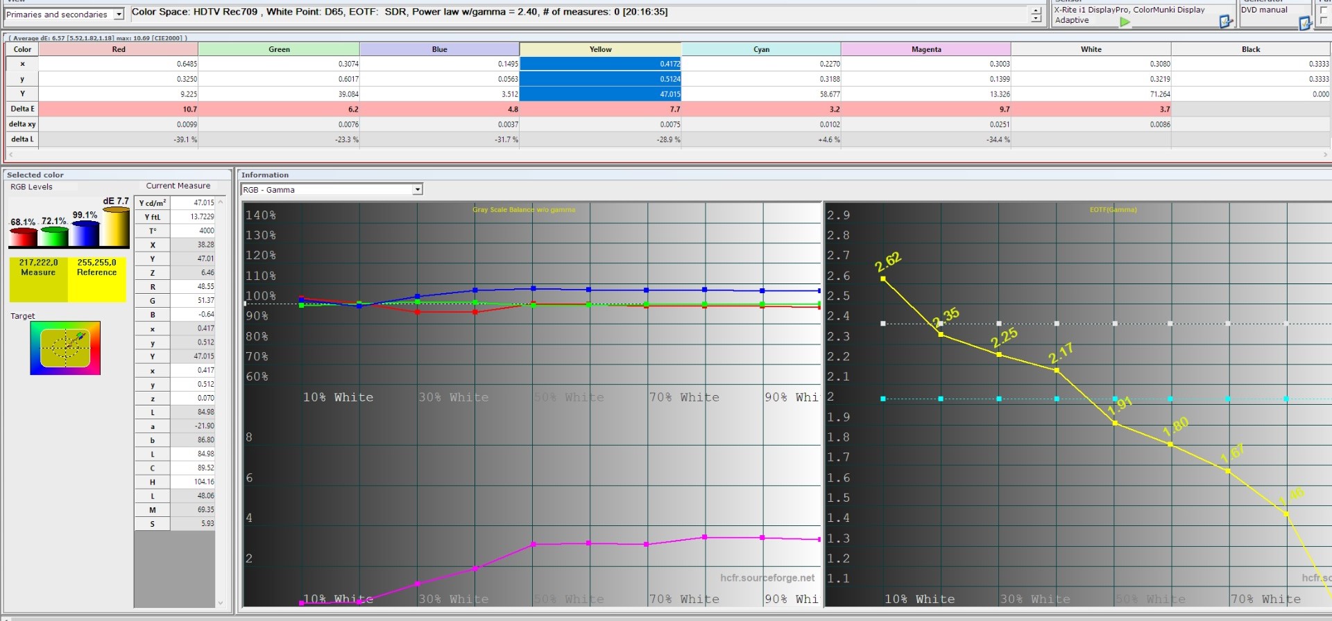This screenshot has width=1332, height=621.
Task: Click the green 72.1% RGB level bar
Action: pyautogui.click(x=53, y=236)
